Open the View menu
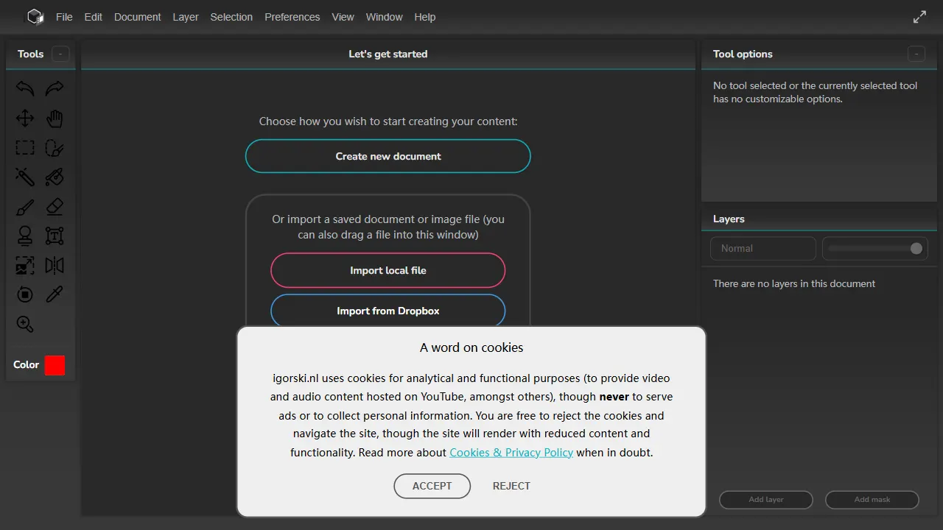 (x=343, y=17)
